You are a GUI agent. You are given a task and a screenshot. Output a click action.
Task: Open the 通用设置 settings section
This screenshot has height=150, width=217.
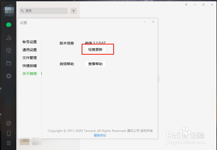(x=30, y=50)
